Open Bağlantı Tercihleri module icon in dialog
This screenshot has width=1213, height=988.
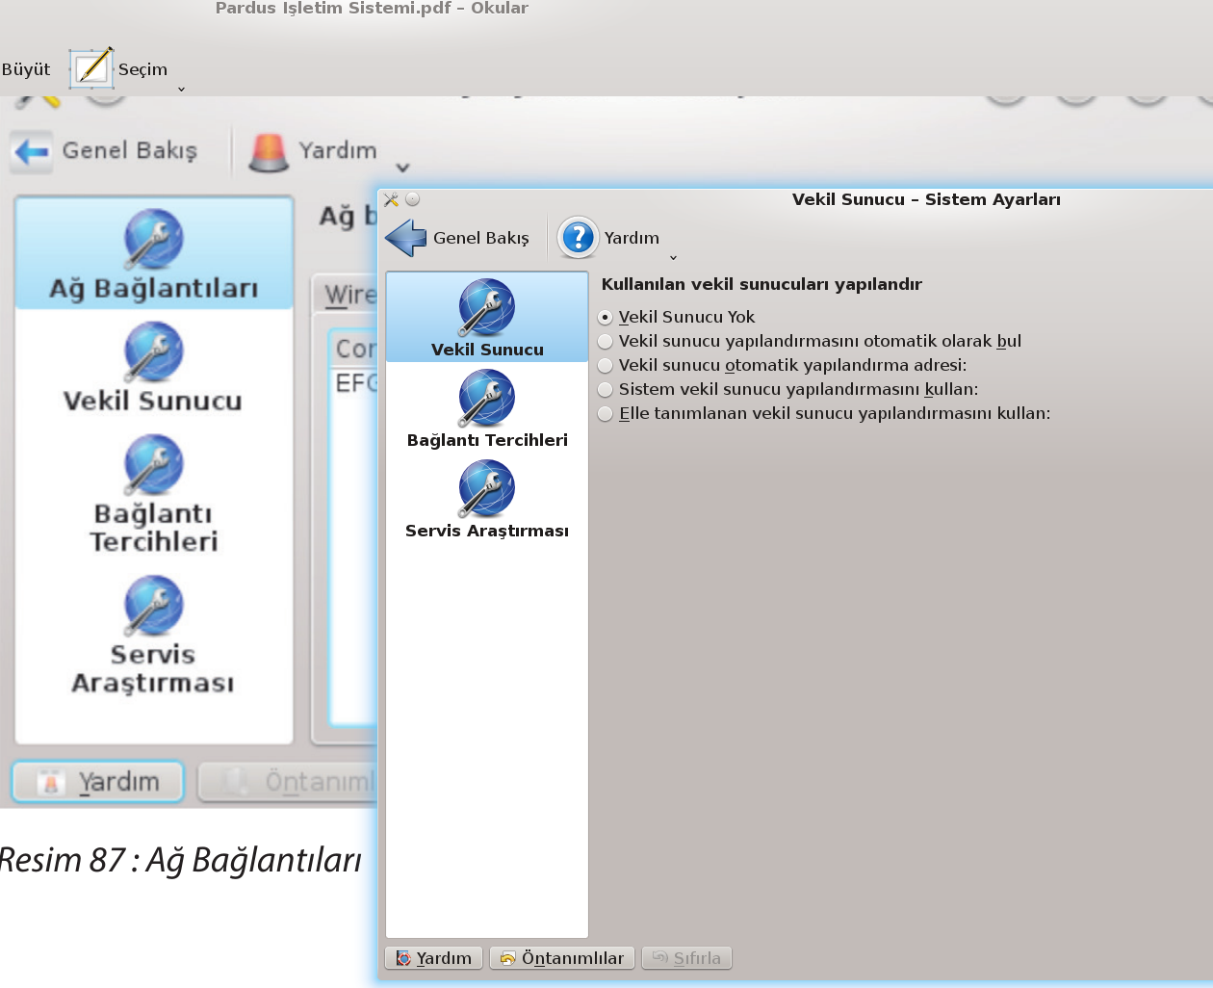click(x=486, y=399)
